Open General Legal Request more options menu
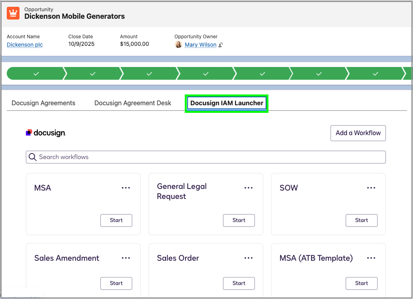413x299 pixels. pos(249,188)
